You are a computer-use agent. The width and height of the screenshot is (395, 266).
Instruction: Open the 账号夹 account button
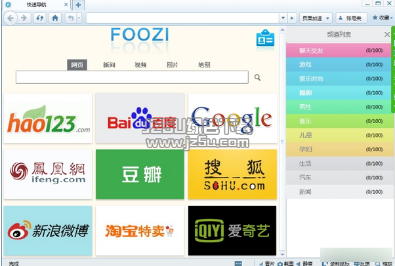pyautogui.click(x=351, y=18)
